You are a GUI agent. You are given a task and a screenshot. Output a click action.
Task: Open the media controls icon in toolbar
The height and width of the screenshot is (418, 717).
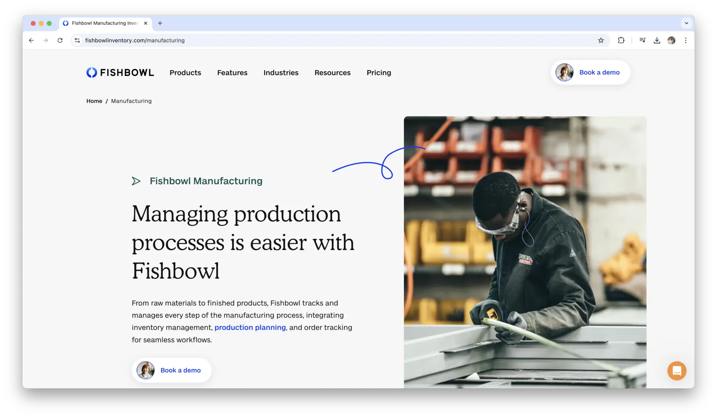[x=642, y=40]
